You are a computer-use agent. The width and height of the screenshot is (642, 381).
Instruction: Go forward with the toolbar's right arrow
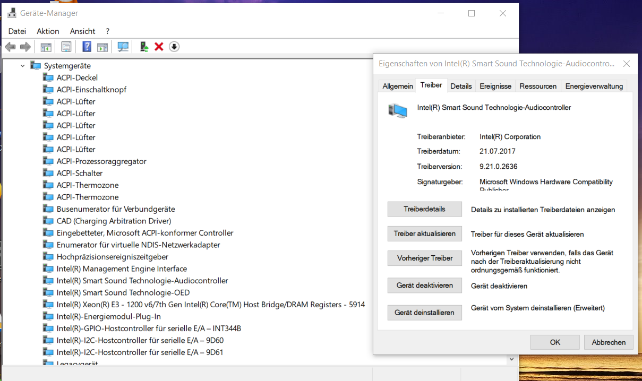pos(25,47)
